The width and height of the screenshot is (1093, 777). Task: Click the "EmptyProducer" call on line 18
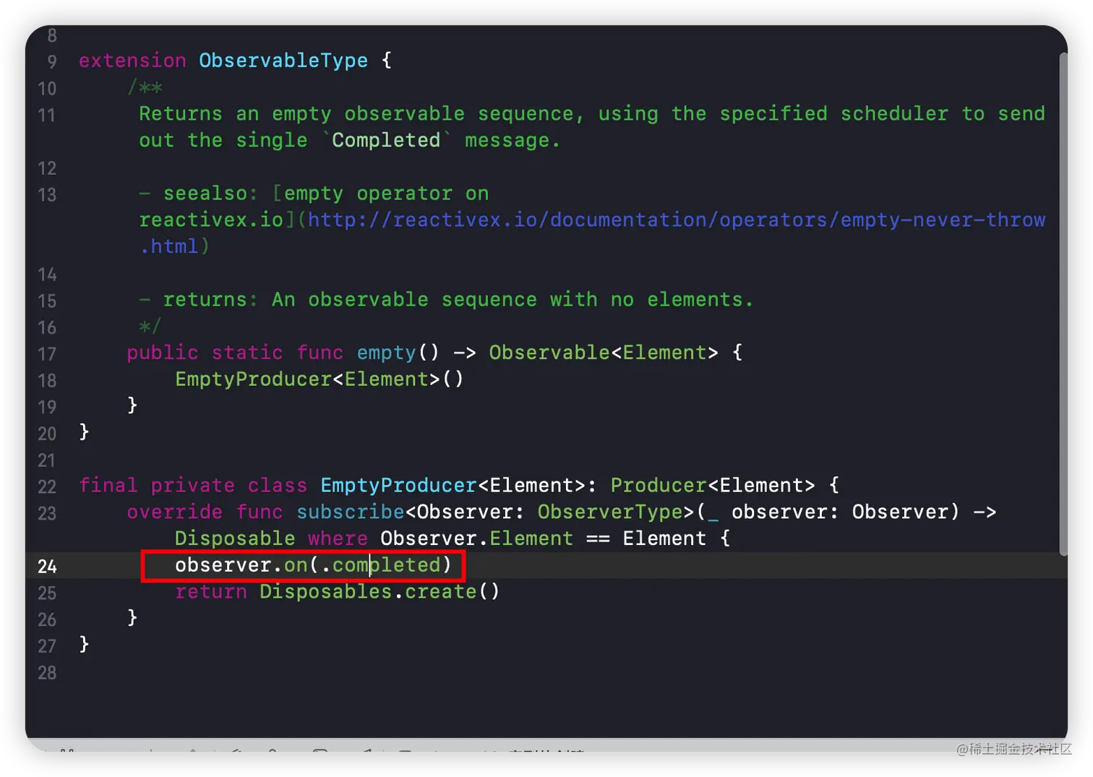point(253,379)
